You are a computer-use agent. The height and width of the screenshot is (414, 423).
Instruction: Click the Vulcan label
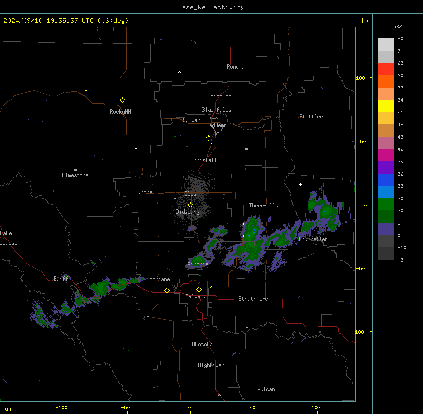coord(266,389)
